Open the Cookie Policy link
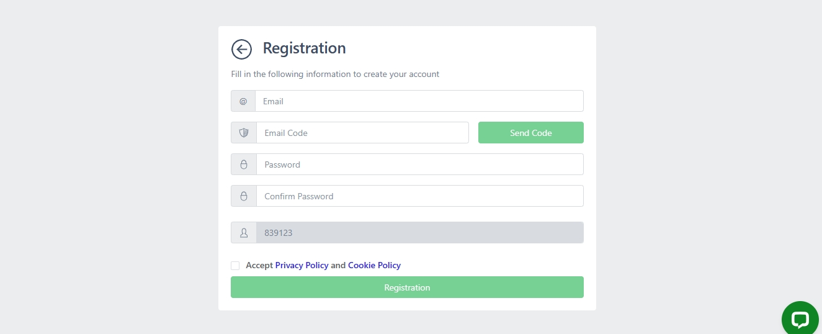The width and height of the screenshot is (822, 334). pos(374,266)
